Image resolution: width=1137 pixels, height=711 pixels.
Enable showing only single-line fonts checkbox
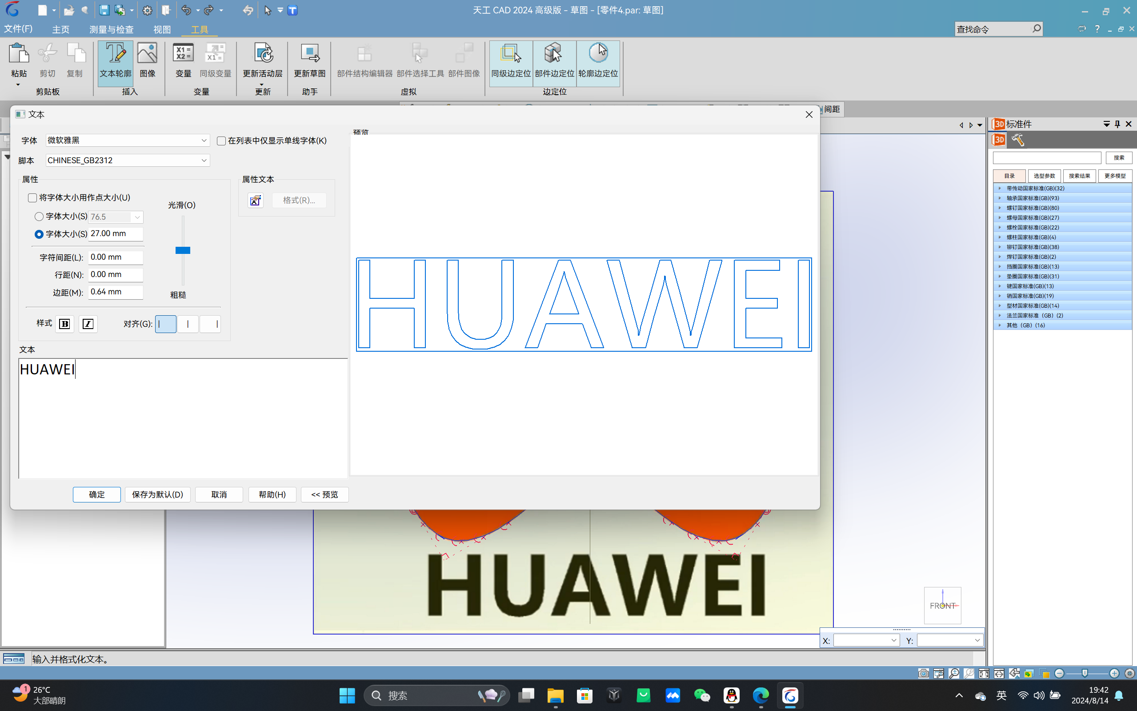pyautogui.click(x=221, y=141)
